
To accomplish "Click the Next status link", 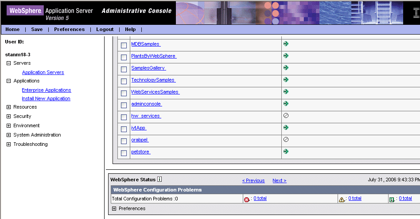I will click(x=280, y=180).
